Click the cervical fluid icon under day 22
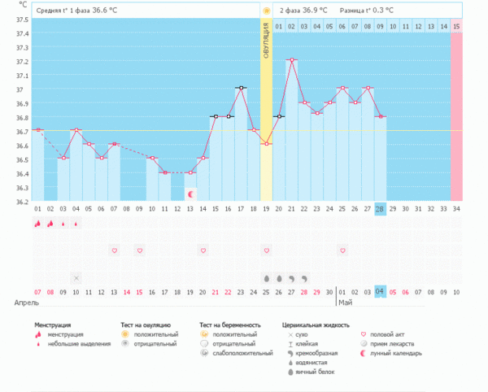This screenshot has width=488, height=392. [304, 277]
